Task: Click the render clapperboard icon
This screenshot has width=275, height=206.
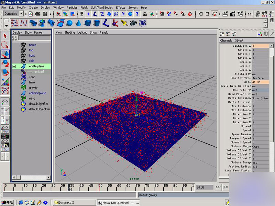Action: coord(225,14)
